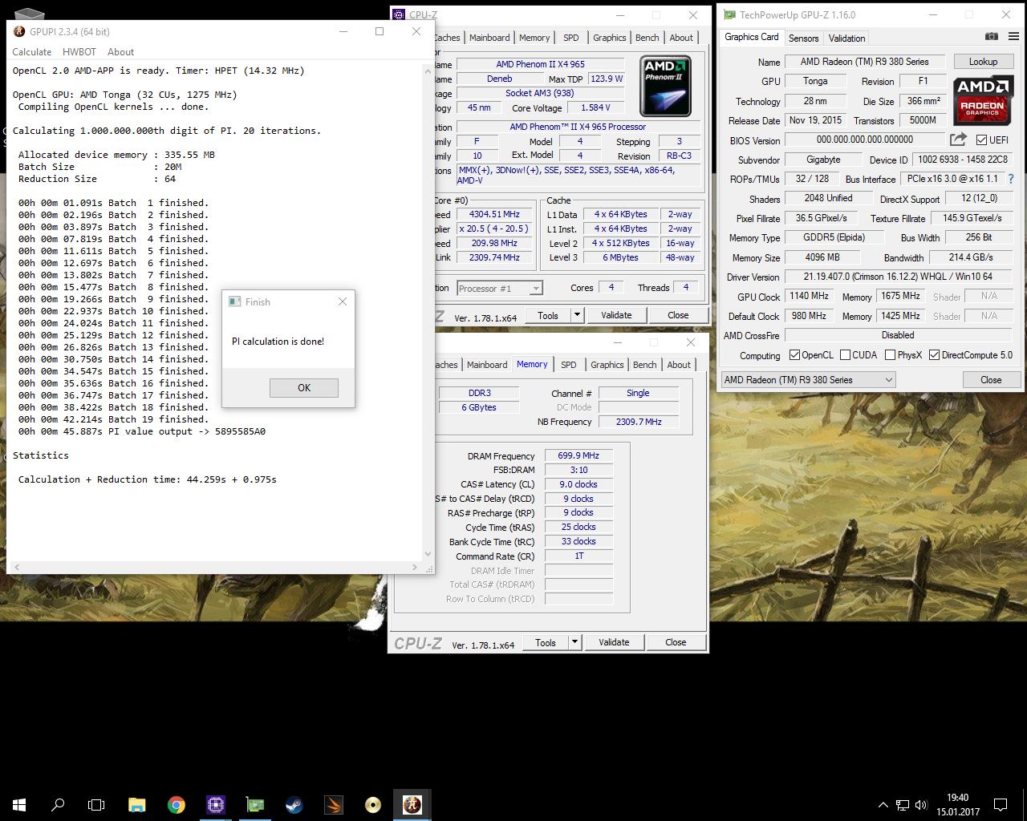Click the Tools button in upper CPU-Z

tap(548, 315)
